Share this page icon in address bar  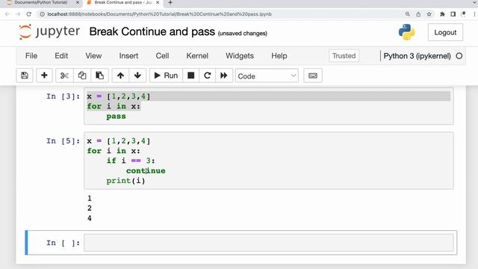[x=418, y=14]
